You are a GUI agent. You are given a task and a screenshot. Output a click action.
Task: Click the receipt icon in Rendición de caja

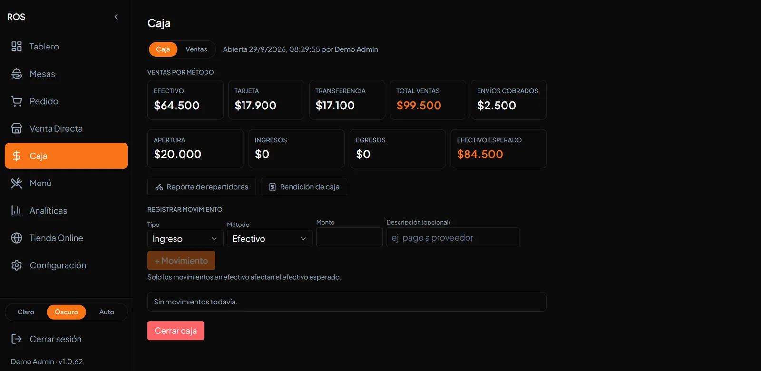pos(273,187)
